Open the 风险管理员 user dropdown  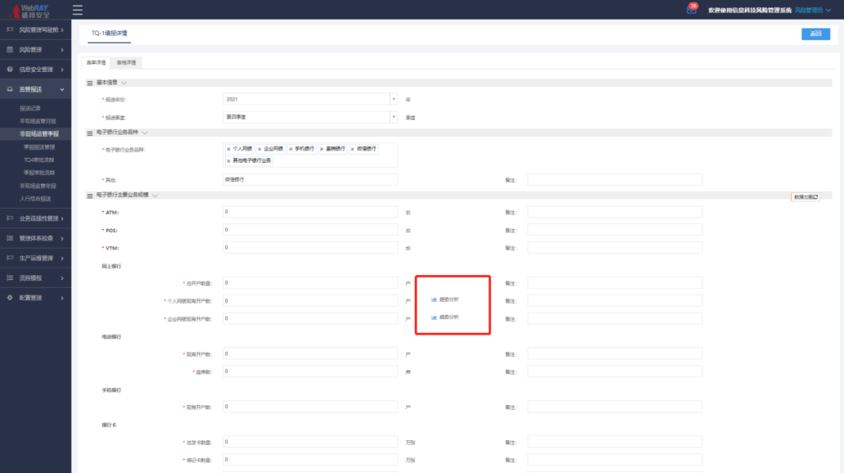tap(814, 10)
